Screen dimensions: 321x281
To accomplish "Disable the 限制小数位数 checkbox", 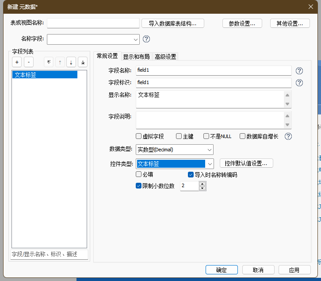I will click(139, 186).
